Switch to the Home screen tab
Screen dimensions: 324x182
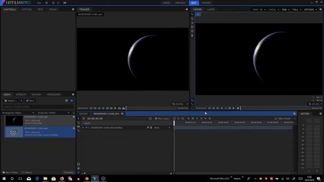167,3
